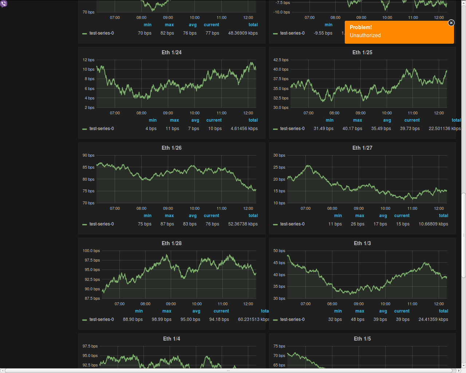Toggle test-series-0 visibility in Eth 1/24

tap(102, 129)
